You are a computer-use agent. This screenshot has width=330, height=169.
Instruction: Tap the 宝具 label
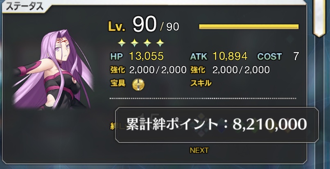118,83
